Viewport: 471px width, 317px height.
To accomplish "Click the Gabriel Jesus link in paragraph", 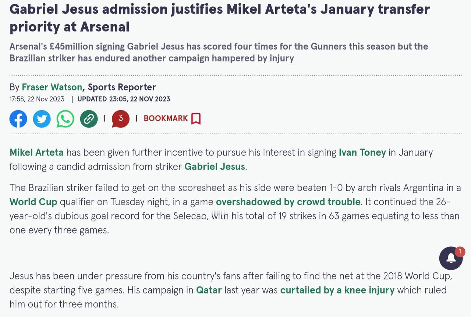I will click(215, 167).
